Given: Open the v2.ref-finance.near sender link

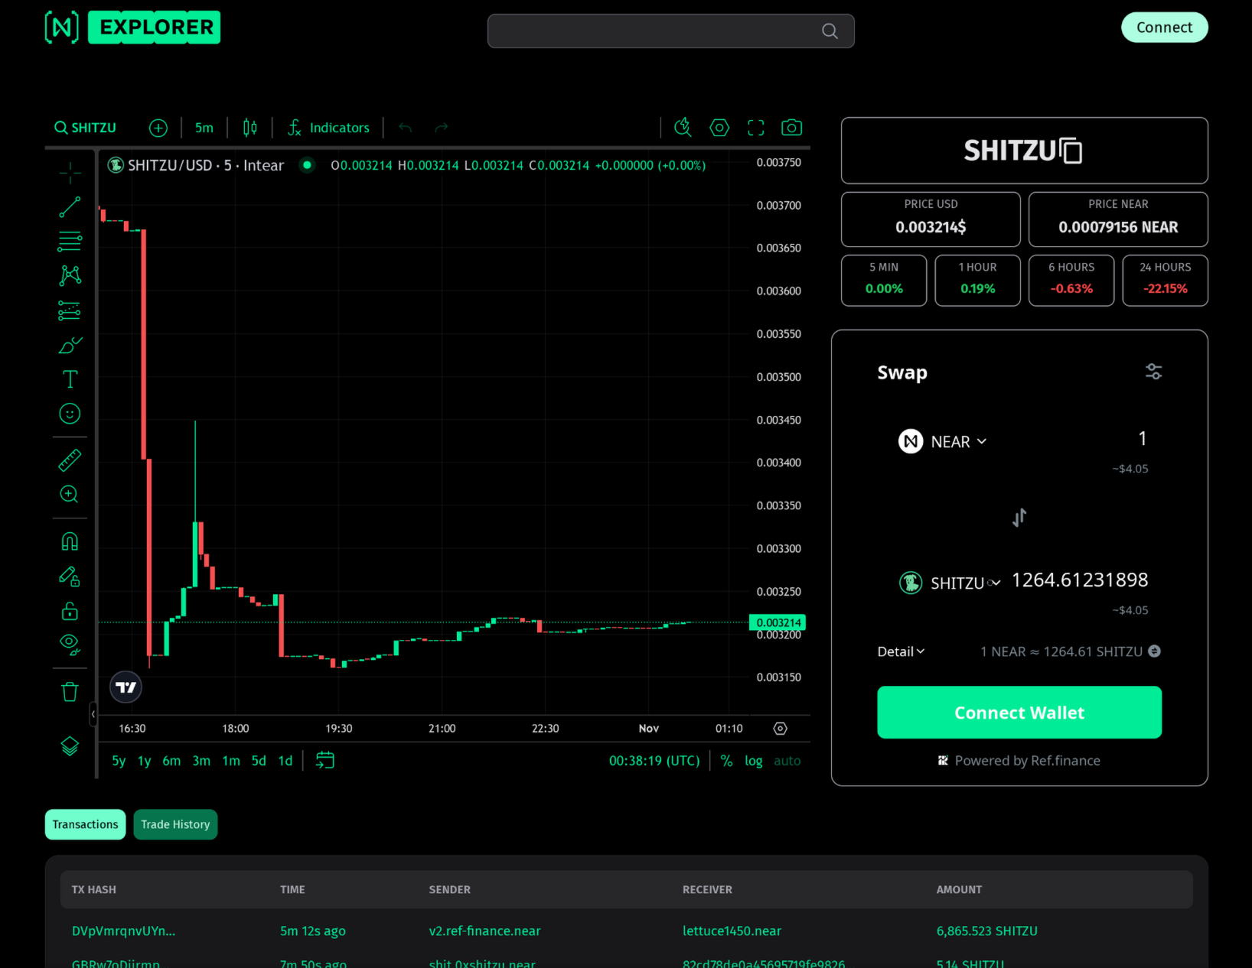Looking at the screenshot, I should coord(484,931).
